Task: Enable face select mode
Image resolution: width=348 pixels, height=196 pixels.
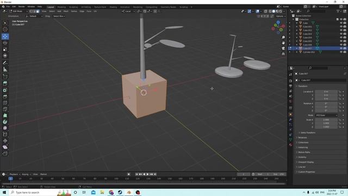Action: 38,11
